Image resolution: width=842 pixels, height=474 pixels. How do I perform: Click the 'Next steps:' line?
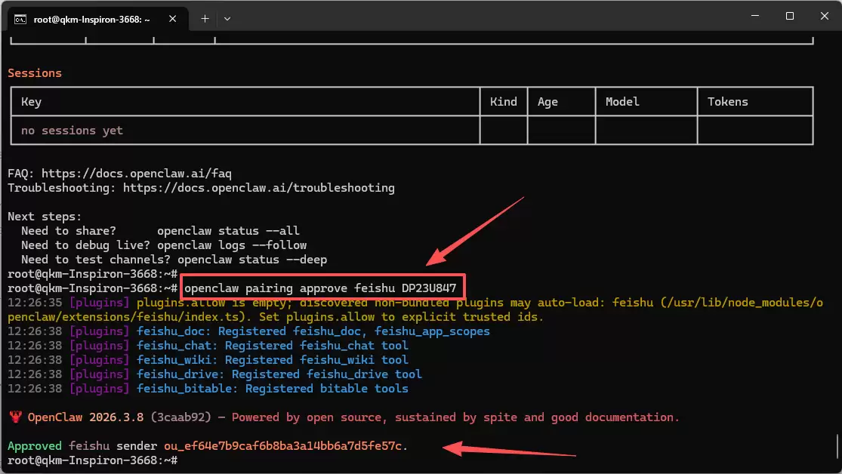point(45,217)
